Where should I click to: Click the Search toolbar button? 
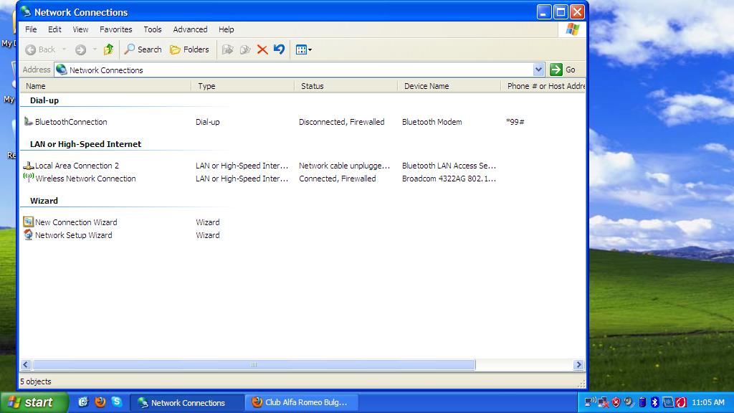pos(143,49)
